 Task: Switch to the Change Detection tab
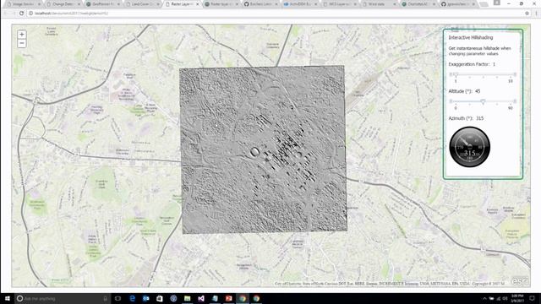63,4
